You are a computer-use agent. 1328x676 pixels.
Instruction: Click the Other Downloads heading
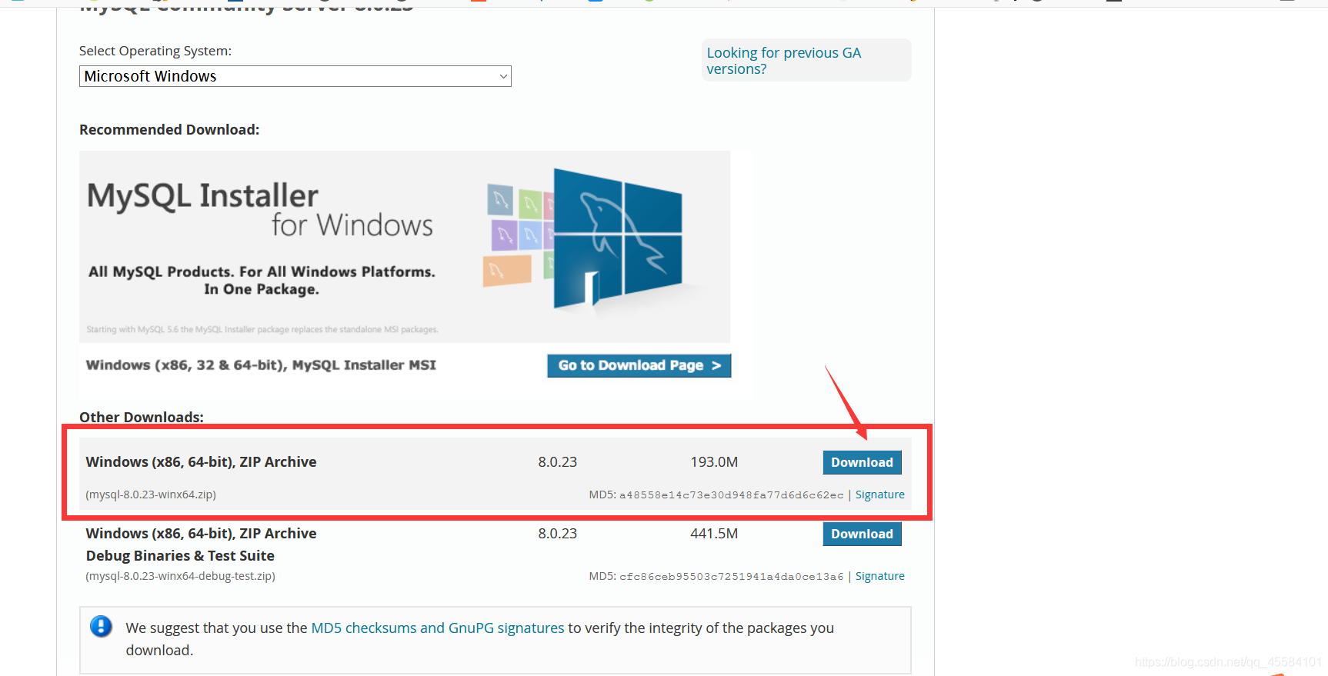(x=142, y=417)
